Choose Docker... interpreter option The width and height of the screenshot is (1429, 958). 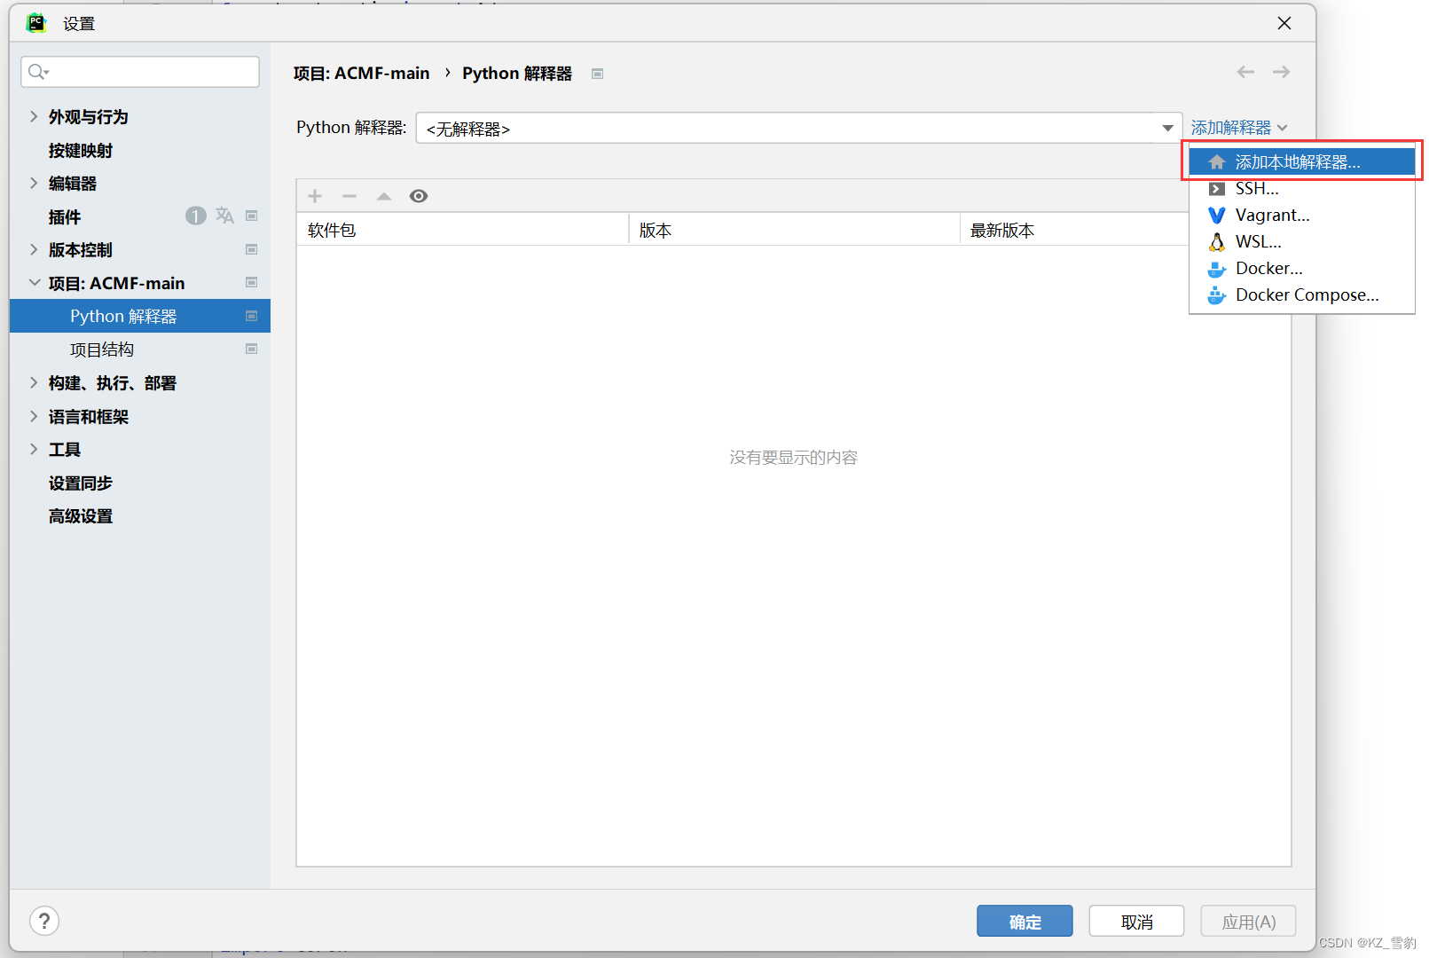(x=1302, y=269)
